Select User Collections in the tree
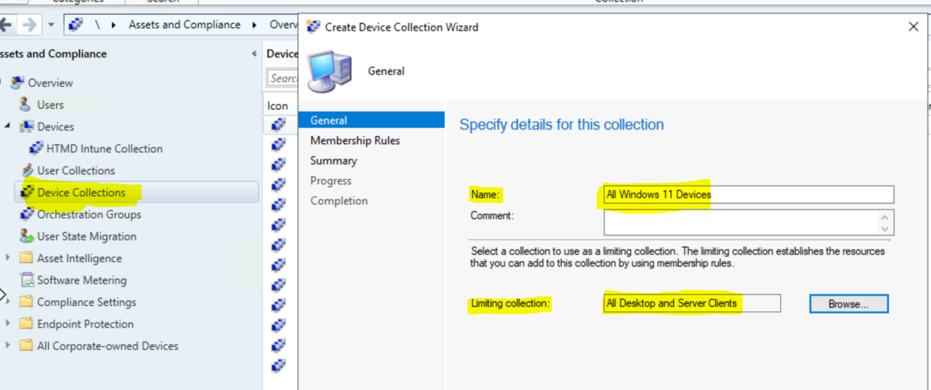Image resolution: width=931 pixels, height=390 pixels. (76, 171)
